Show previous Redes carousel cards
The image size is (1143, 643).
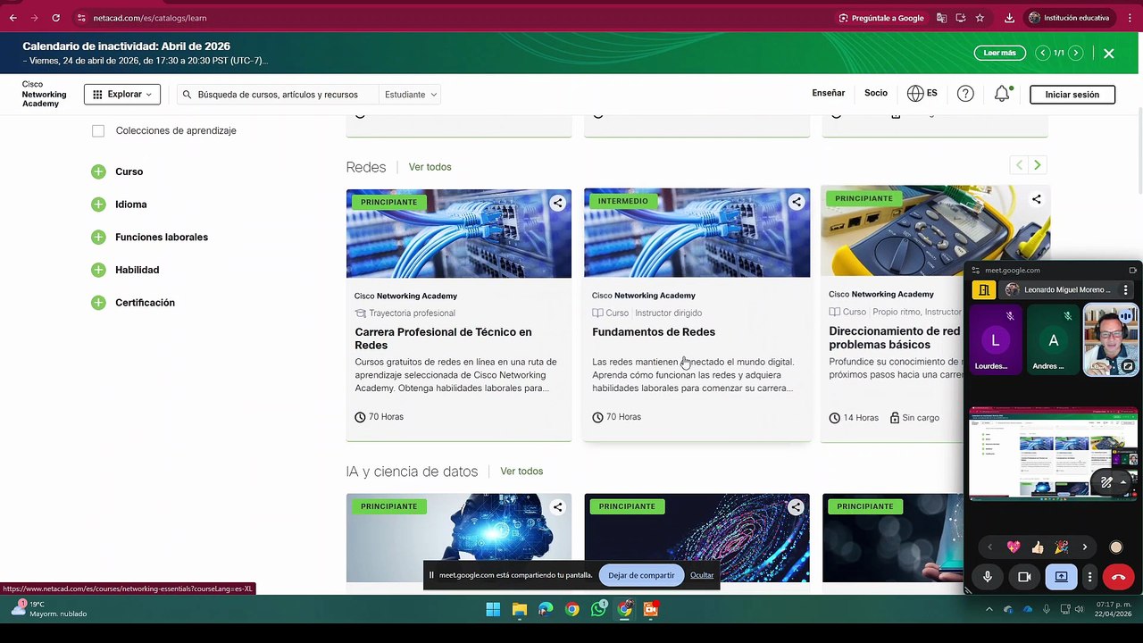[1019, 165]
